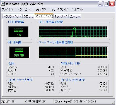Click the スレッド label

(12, 70)
